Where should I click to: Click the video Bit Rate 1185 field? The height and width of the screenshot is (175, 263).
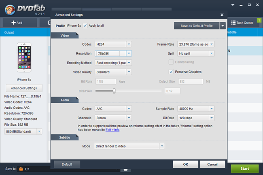click(x=106, y=82)
